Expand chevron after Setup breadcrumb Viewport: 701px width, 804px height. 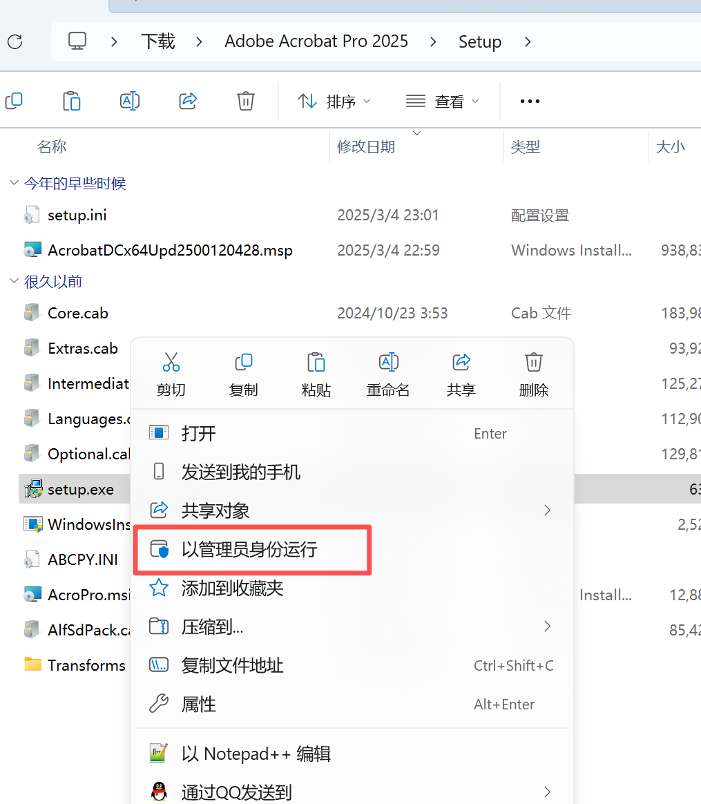tap(528, 41)
